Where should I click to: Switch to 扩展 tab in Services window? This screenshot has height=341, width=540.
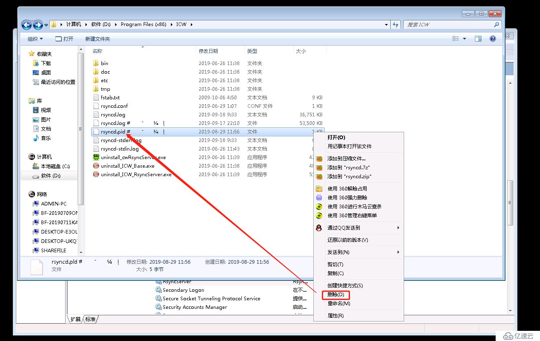click(x=76, y=319)
